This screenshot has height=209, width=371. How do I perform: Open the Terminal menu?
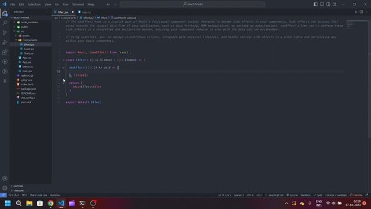tap(78, 4)
